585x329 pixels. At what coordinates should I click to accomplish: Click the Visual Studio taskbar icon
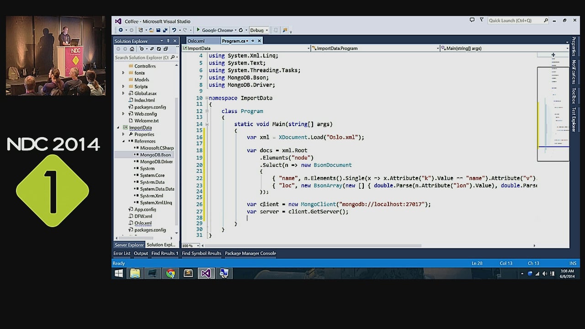pyautogui.click(x=206, y=273)
